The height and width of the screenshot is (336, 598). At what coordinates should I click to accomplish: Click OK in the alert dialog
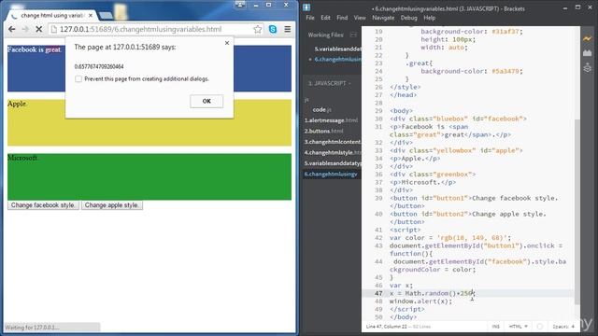(x=206, y=102)
